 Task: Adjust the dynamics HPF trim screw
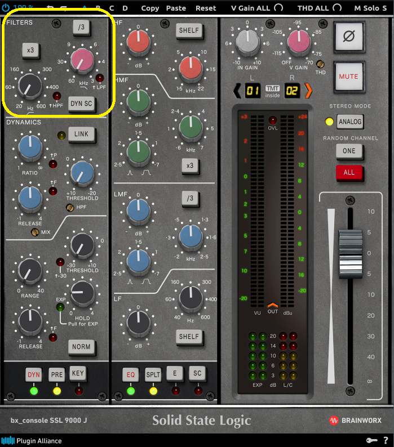[x=70, y=208]
